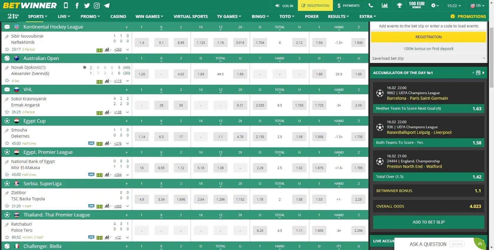Expand markets chevron for Zlatibor match

127,206
